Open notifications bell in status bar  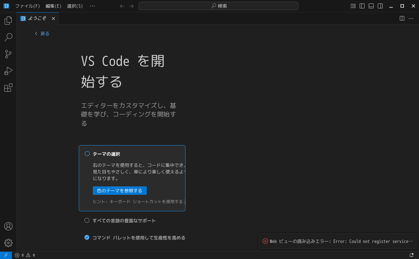411,255
